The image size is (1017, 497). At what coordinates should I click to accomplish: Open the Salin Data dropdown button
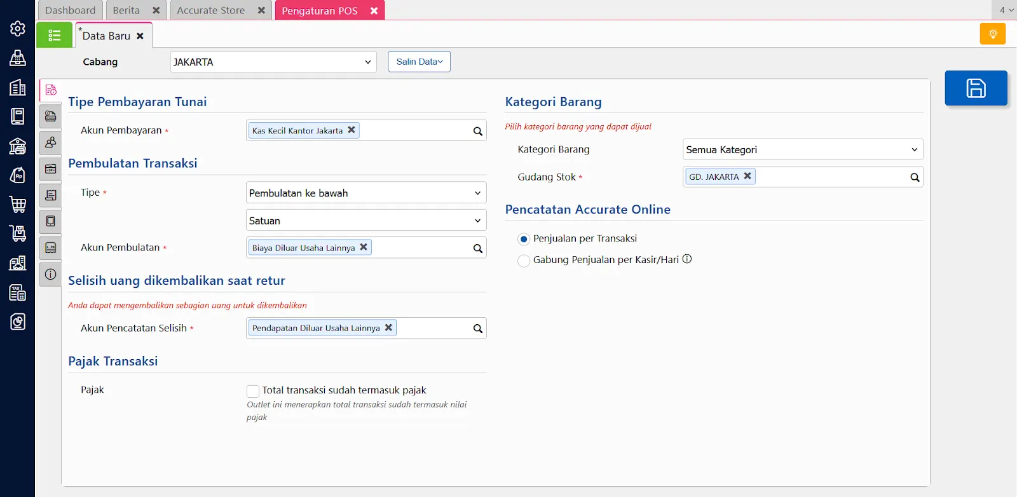420,62
